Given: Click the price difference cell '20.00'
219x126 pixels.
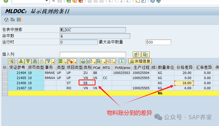Looking at the screenshot, I should (x=184, y=73).
